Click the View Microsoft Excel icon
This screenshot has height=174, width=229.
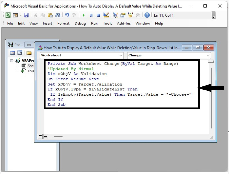coord(8,15)
